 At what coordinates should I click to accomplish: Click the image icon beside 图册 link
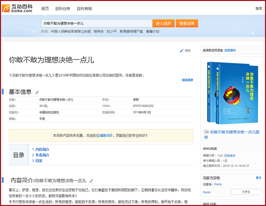point(206,132)
